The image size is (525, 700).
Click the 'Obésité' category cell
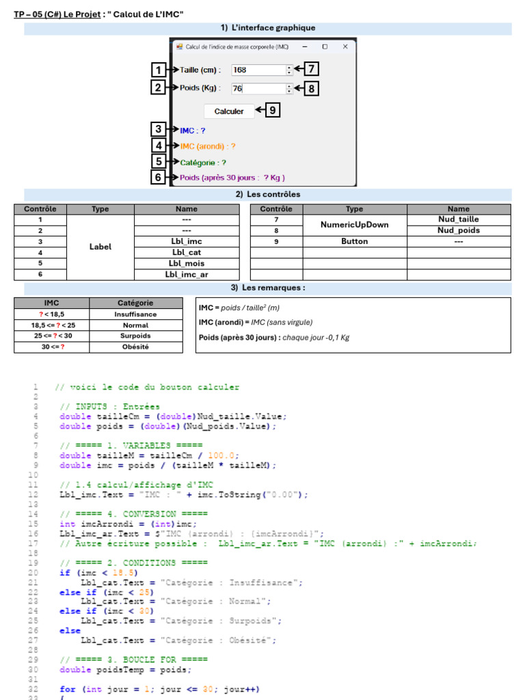[136, 347]
